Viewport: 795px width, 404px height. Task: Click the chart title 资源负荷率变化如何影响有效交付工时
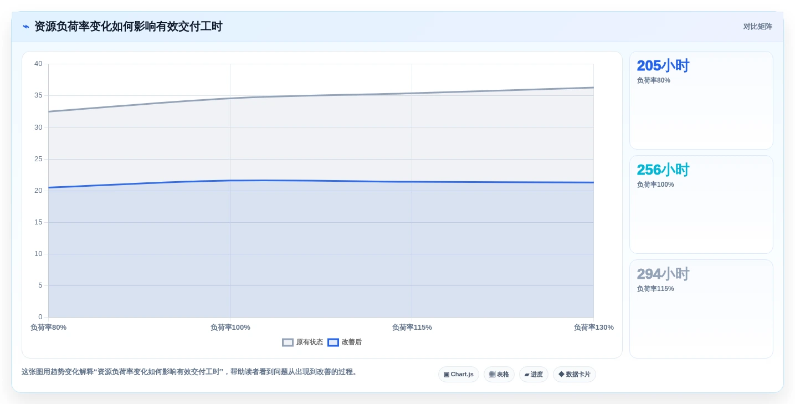(128, 27)
